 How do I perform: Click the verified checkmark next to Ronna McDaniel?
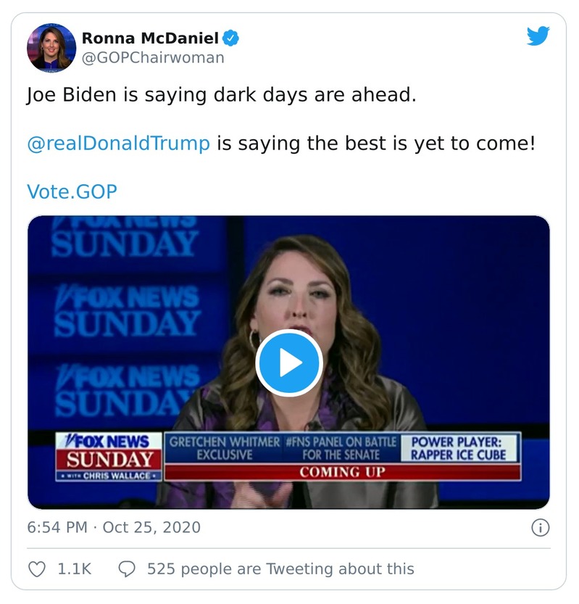(232, 36)
